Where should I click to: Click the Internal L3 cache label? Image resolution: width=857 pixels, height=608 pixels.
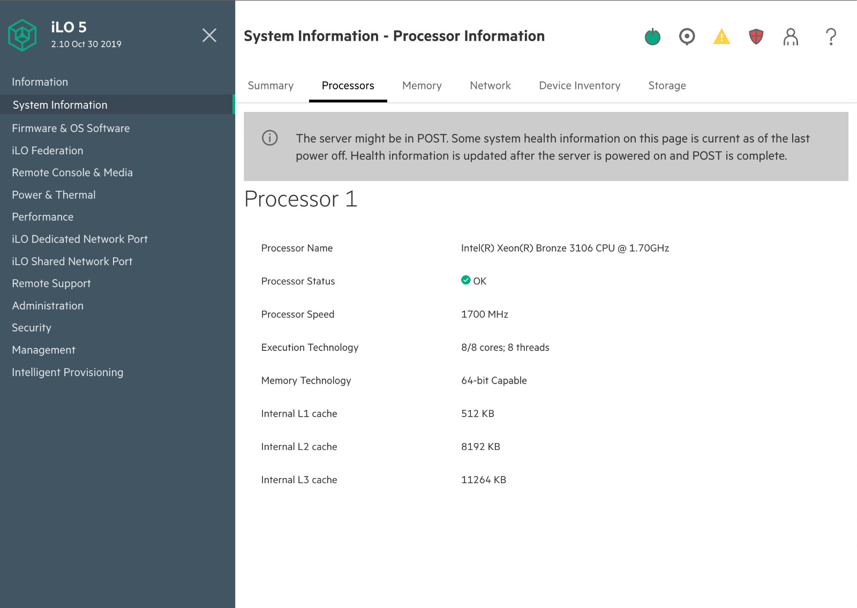click(x=299, y=480)
